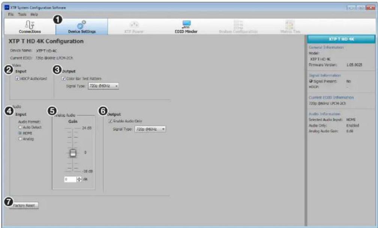The image size is (378, 228).
Task: Increase gain with the up stepper arrow
Action: [x=79, y=178]
